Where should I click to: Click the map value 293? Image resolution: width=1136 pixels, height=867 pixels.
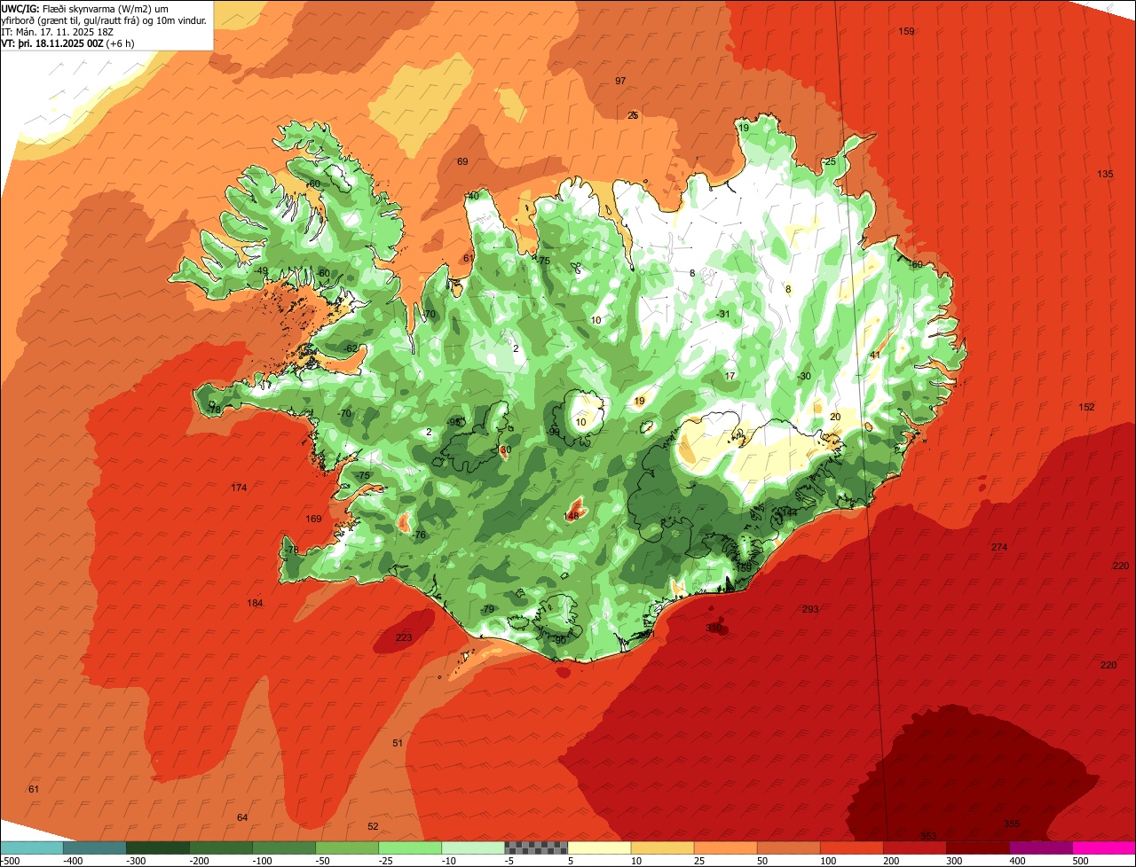click(810, 609)
